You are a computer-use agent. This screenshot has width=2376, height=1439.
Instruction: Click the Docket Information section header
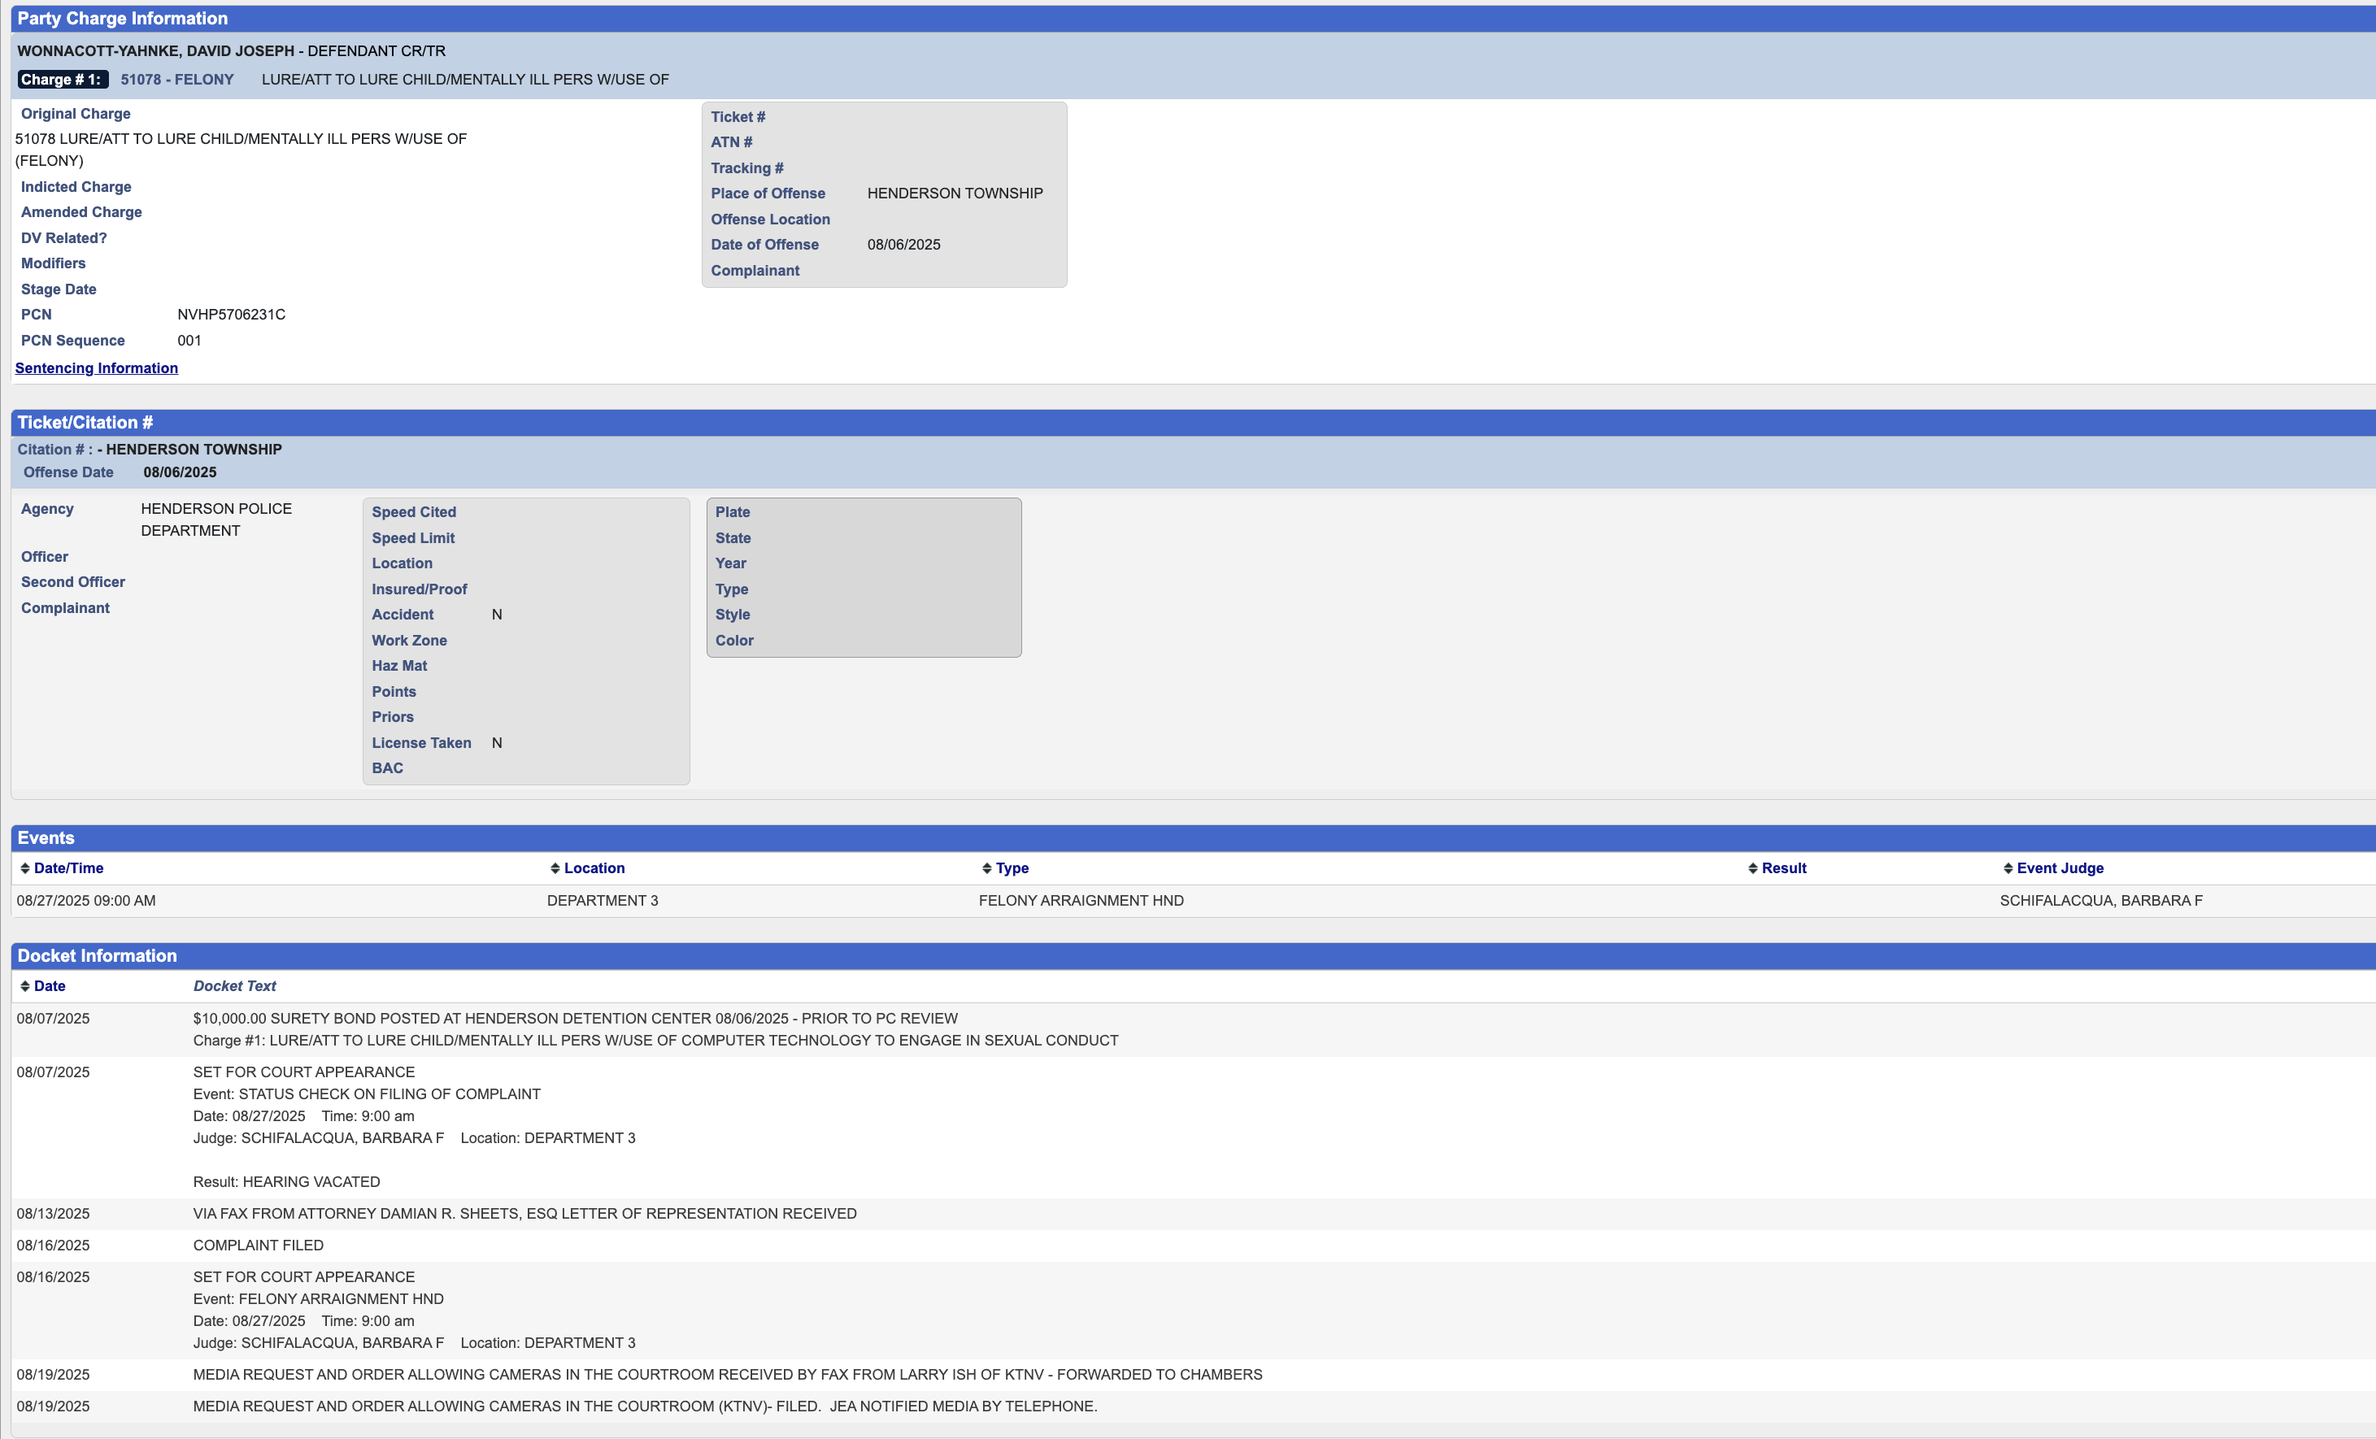[97, 955]
